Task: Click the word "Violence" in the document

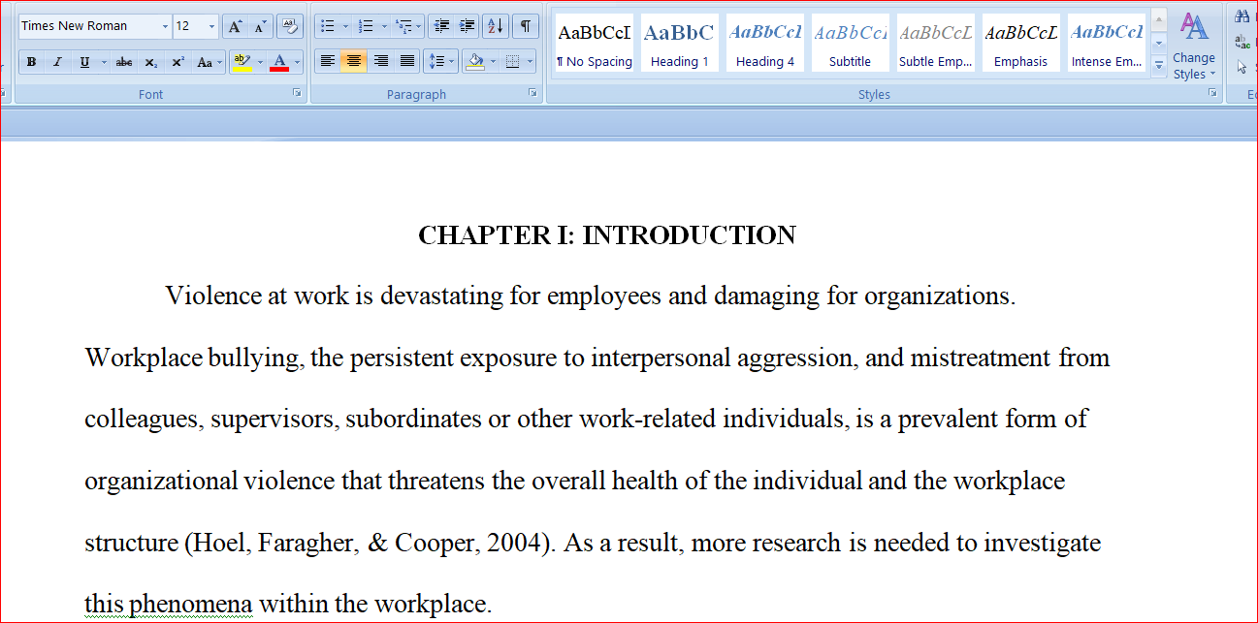Action: (x=213, y=296)
